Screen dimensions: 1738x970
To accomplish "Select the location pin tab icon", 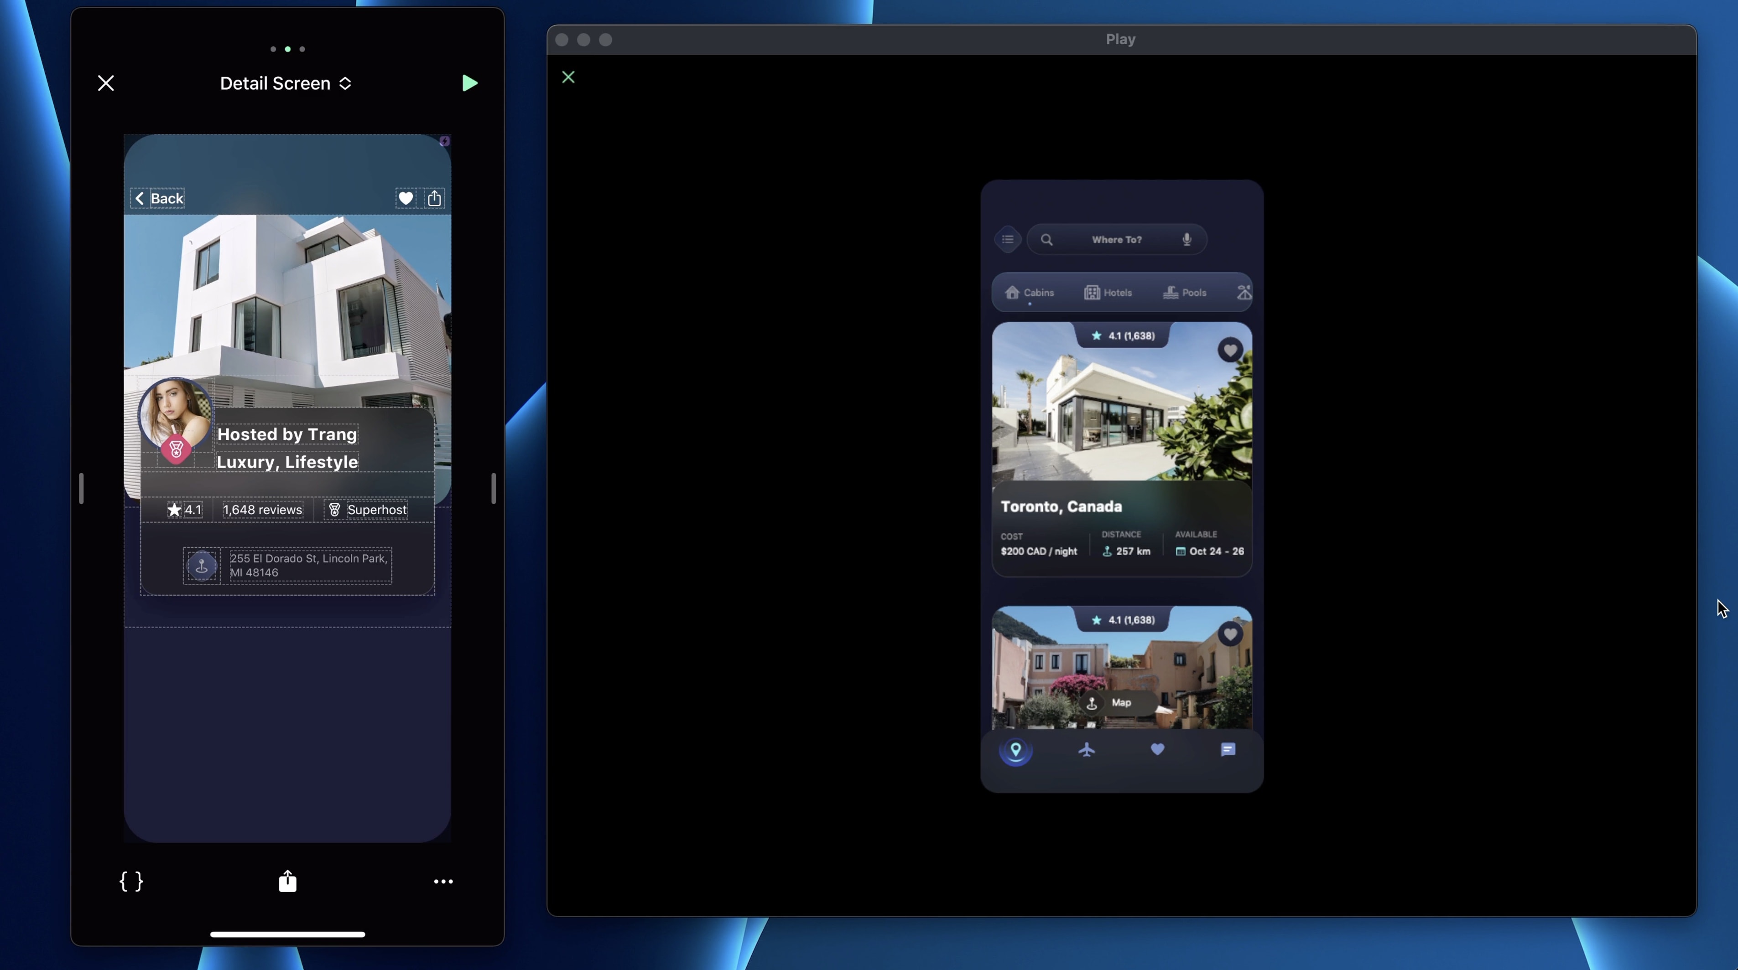I will coord(1015,749).
